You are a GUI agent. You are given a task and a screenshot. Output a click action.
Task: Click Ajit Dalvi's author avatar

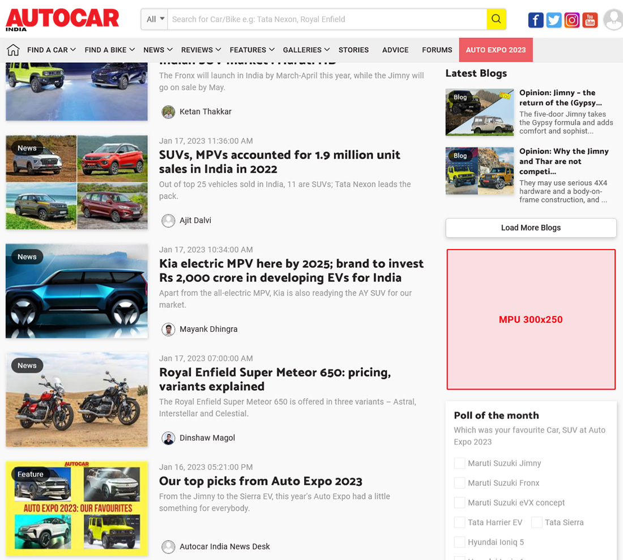168,221
